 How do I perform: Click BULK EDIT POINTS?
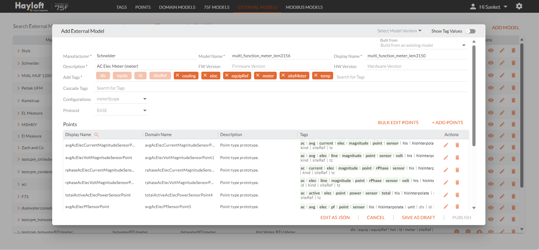(x=398, y=122)
